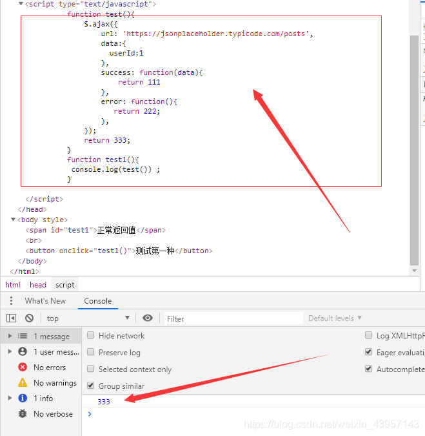Uncheck the Autocomplete from history checkbox
Screen dimensions: 425x436
point(368,369)
